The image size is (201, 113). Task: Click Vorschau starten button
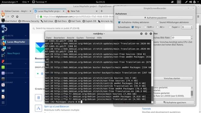tap(172, 78)
